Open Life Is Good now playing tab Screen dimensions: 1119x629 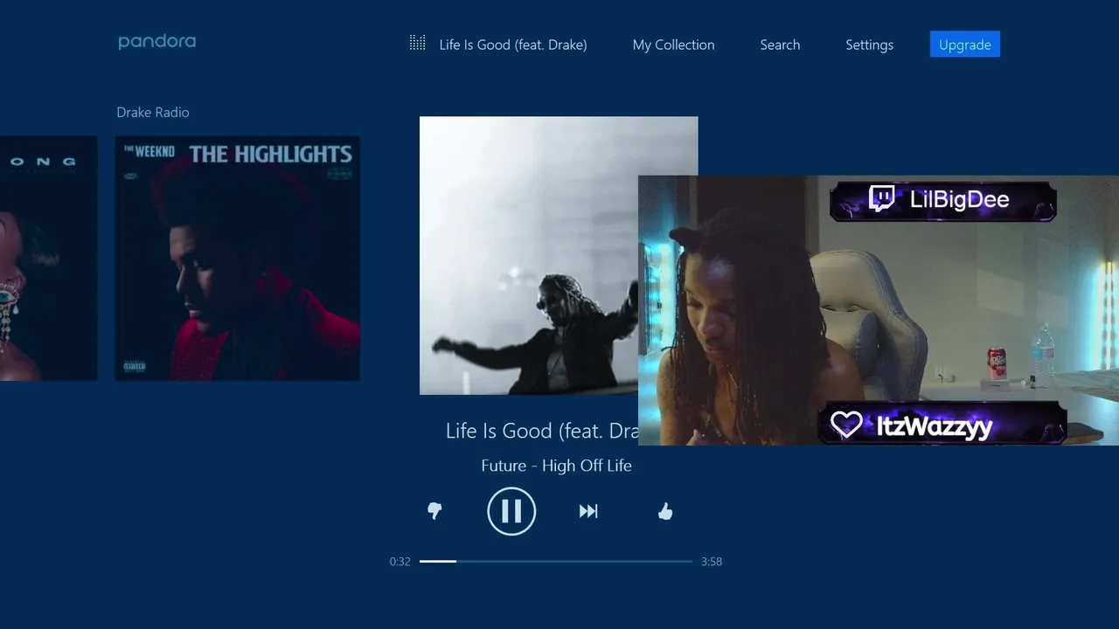click(x=513, y=45)
